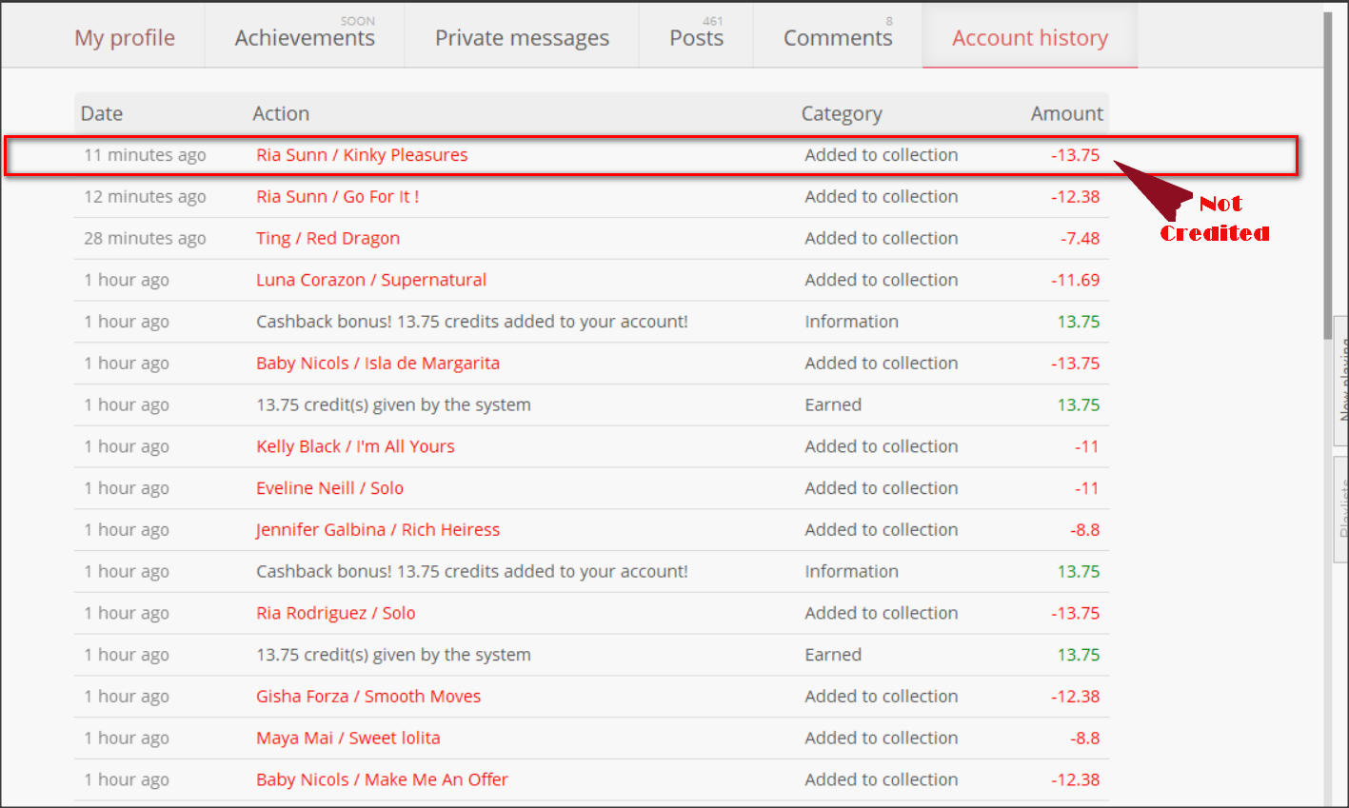This screenshot has height=808, width=1349.
Task: Open the Ria Sunn / Kinky Pleasures link
Action: pyautogui.click(x=362, y=155)
